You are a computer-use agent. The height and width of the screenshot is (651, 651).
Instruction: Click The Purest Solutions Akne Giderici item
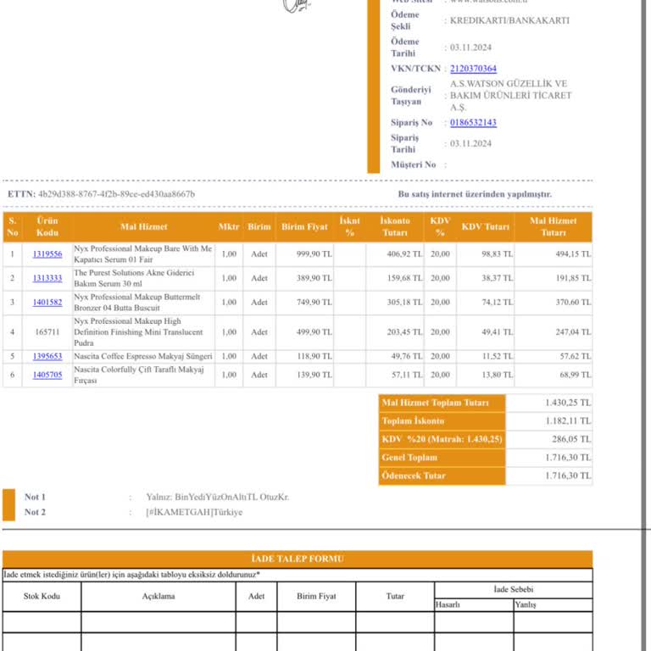(134, 278)
